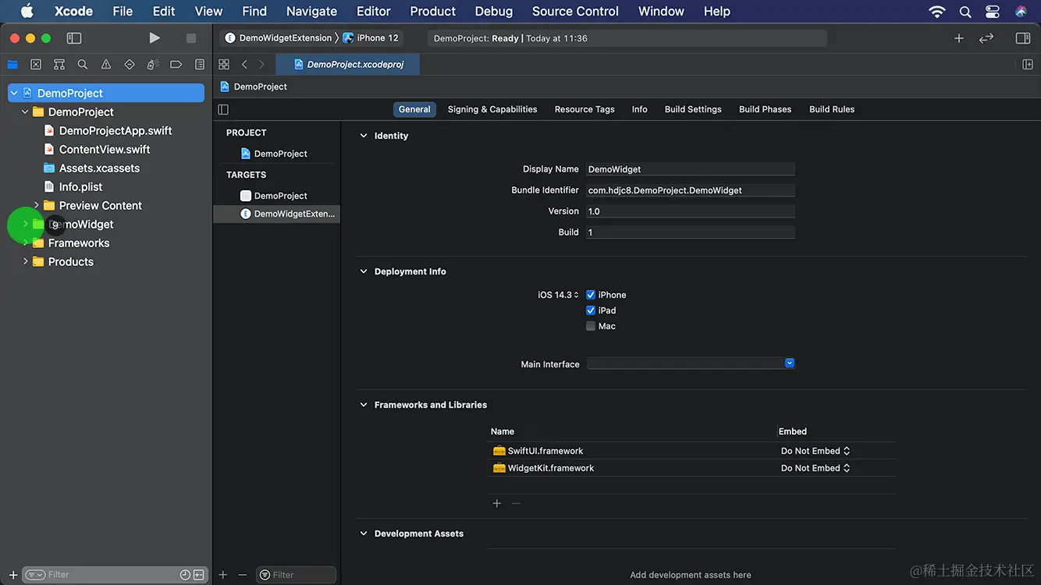Screen dimensions: 1041x585
Task: Add a new file with navigator plus button
Action: 13,575
